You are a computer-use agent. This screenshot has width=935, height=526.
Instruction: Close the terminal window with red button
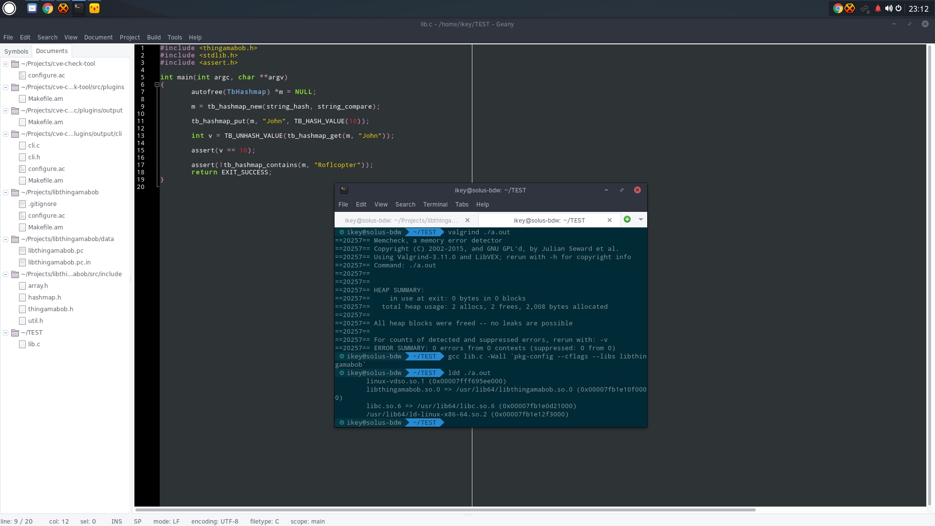click(x=637, y=190)
